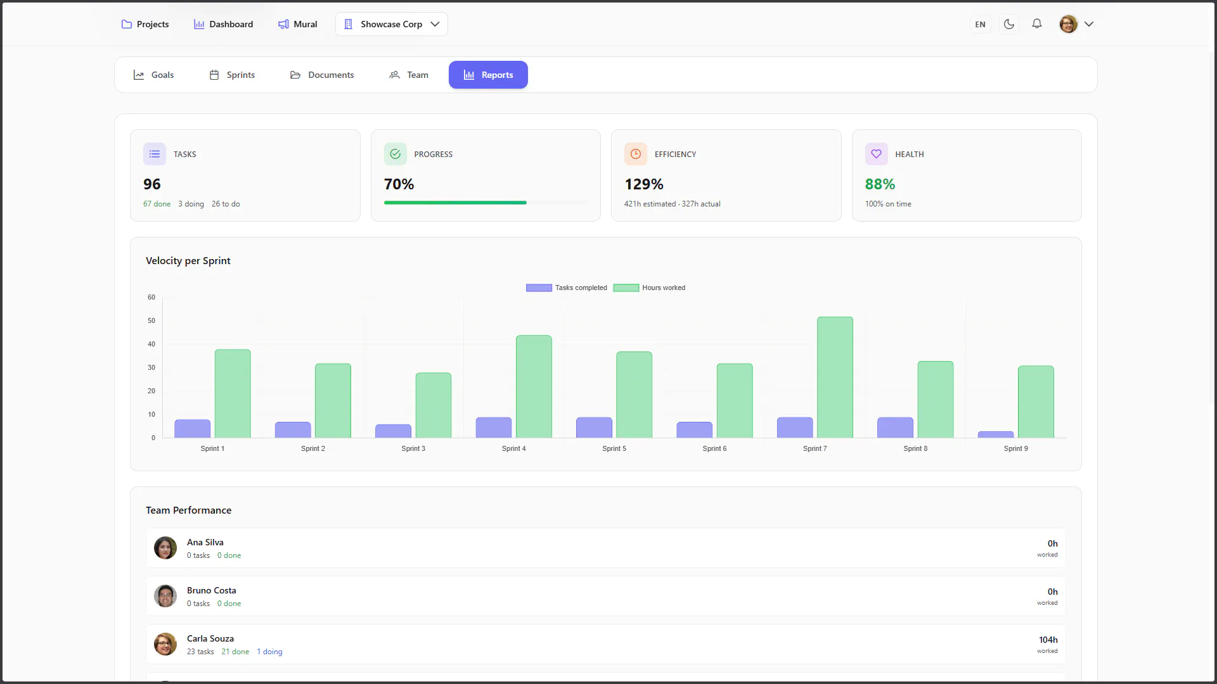This screenshot has width=1217, height=684.
Task: Open the Showcase Corp dropdown
Action: [x=392, y=24]
